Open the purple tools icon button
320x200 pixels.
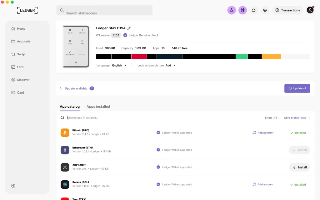coord(242,10)
